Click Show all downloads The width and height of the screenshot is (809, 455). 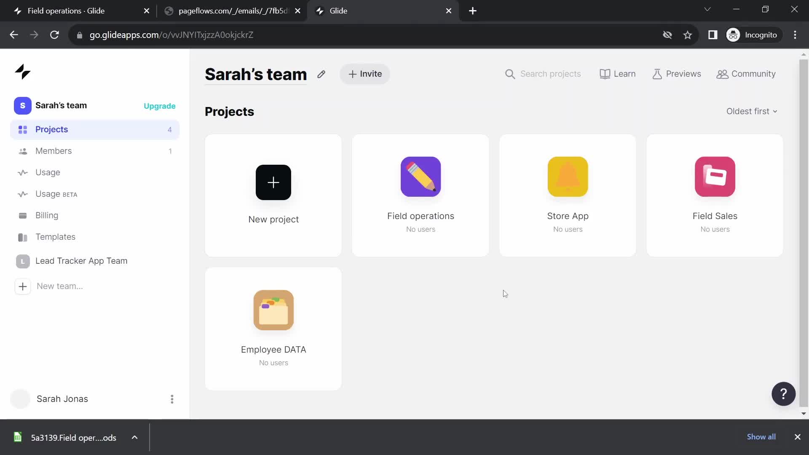[761, 437]
